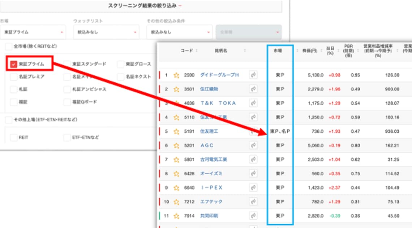
Task: Open chart icon for code 5110
Action: tap(253, 117)
